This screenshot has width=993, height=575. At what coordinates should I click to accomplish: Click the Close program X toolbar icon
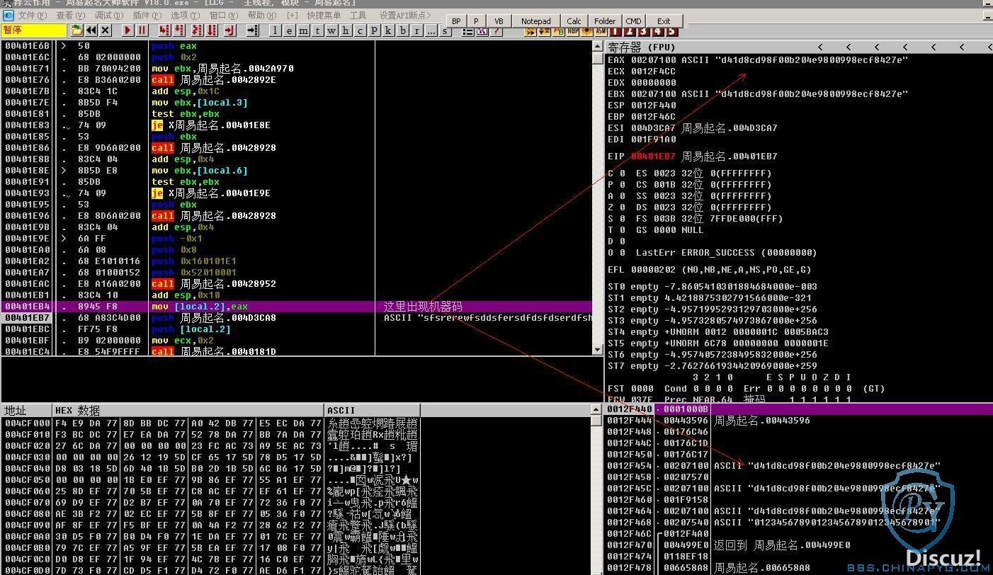105,30
